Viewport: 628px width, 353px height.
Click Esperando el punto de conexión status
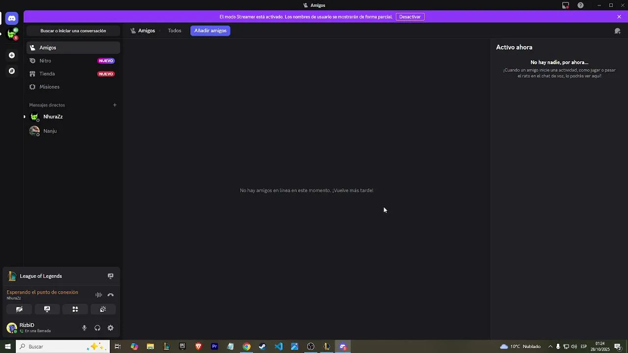click(x=42, y=292)
